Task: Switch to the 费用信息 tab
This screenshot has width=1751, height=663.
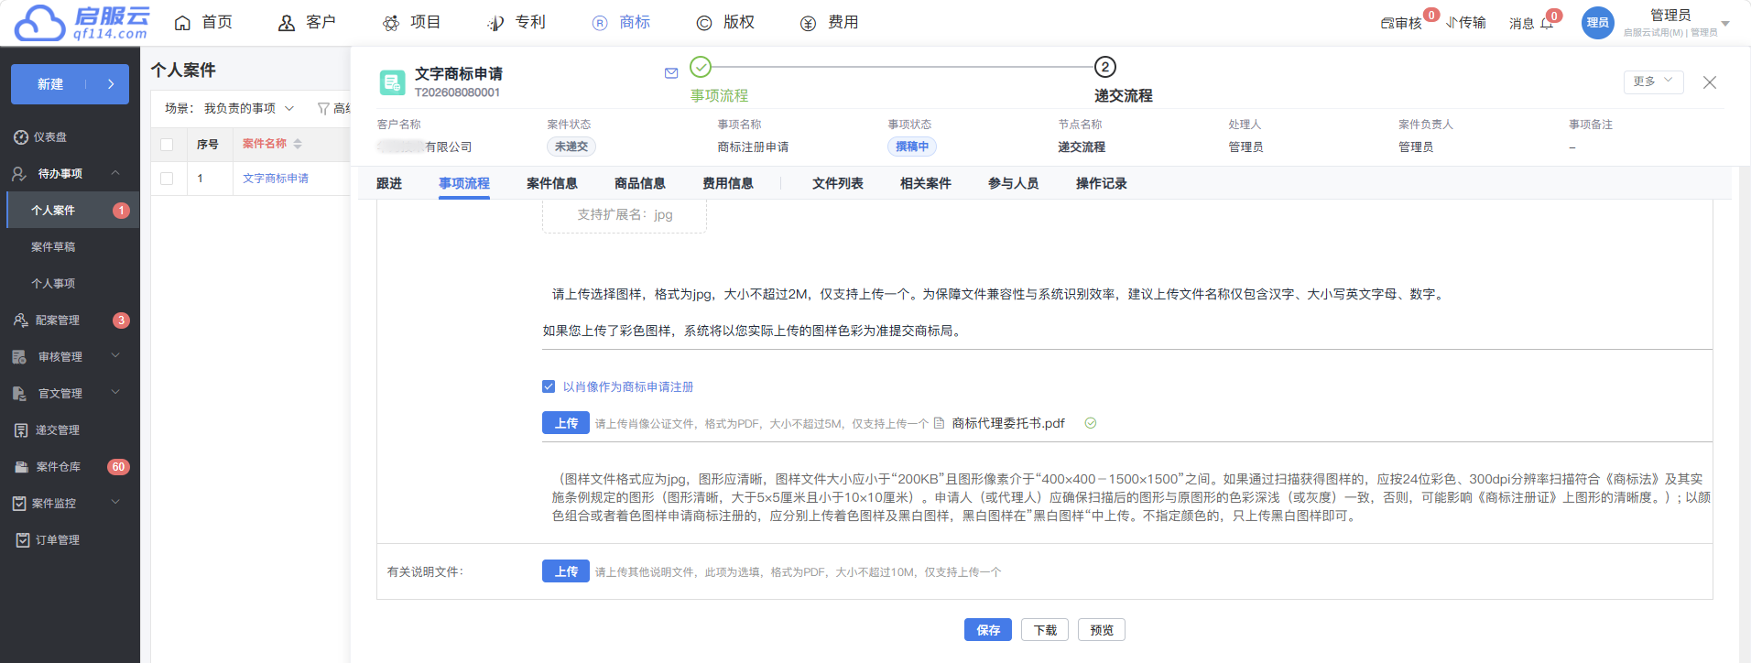Action: (728, 183)
